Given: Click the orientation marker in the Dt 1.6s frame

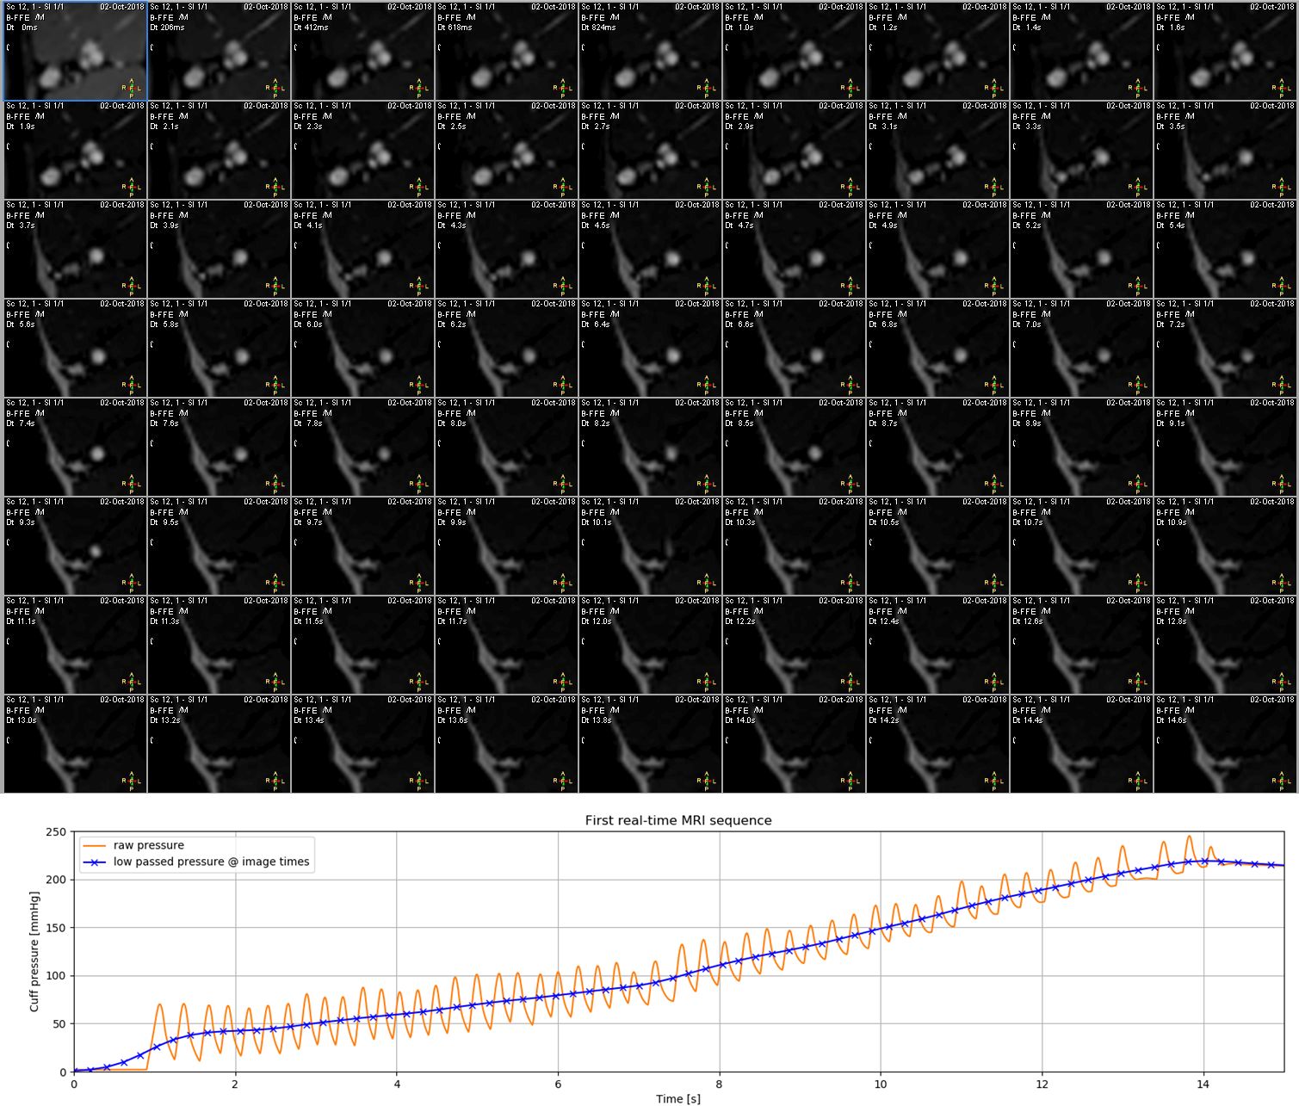Looking at the screenshot, I should 1281,89.
